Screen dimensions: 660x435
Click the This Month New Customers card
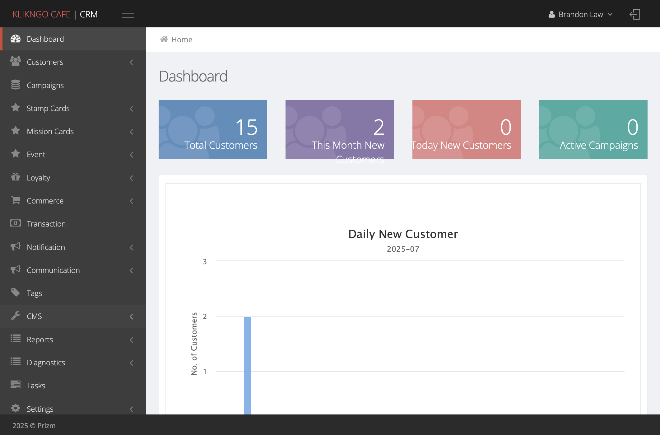pyautogui.click(x=340, y=129)
